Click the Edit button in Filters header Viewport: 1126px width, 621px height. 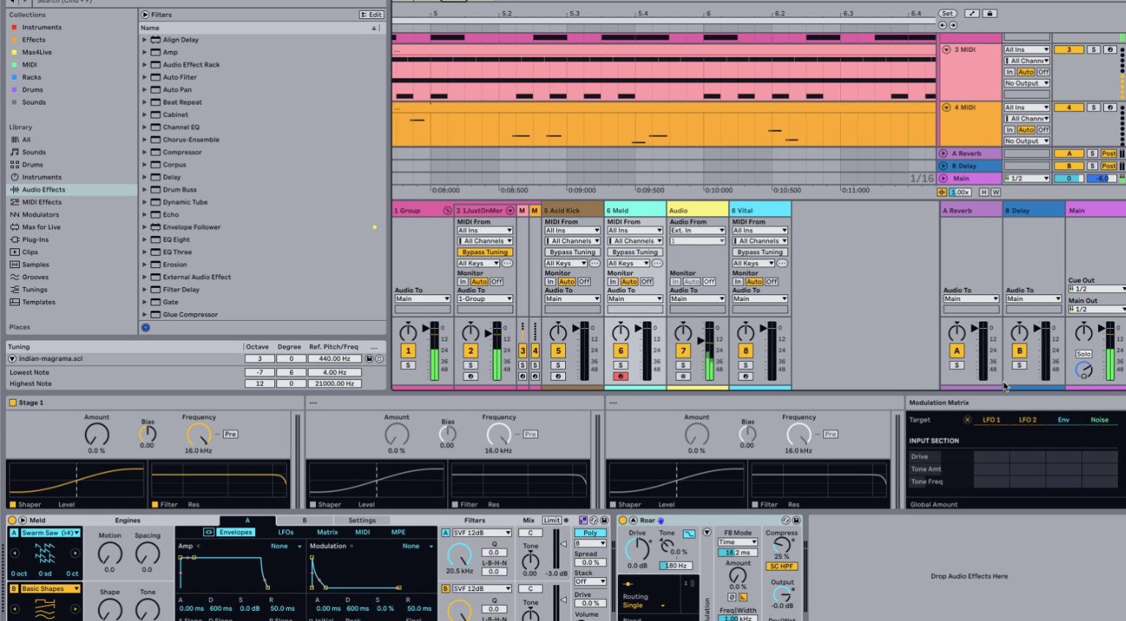click(371, 15)
